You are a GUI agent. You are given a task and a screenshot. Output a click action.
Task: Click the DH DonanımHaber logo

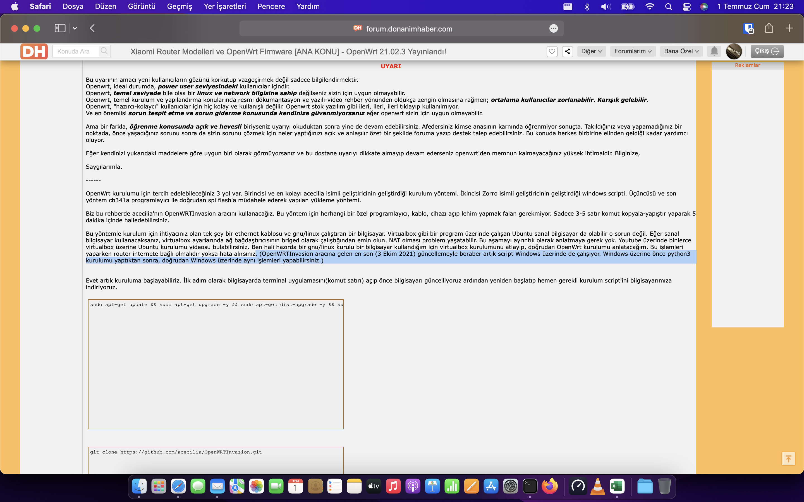tap(34, 52)
